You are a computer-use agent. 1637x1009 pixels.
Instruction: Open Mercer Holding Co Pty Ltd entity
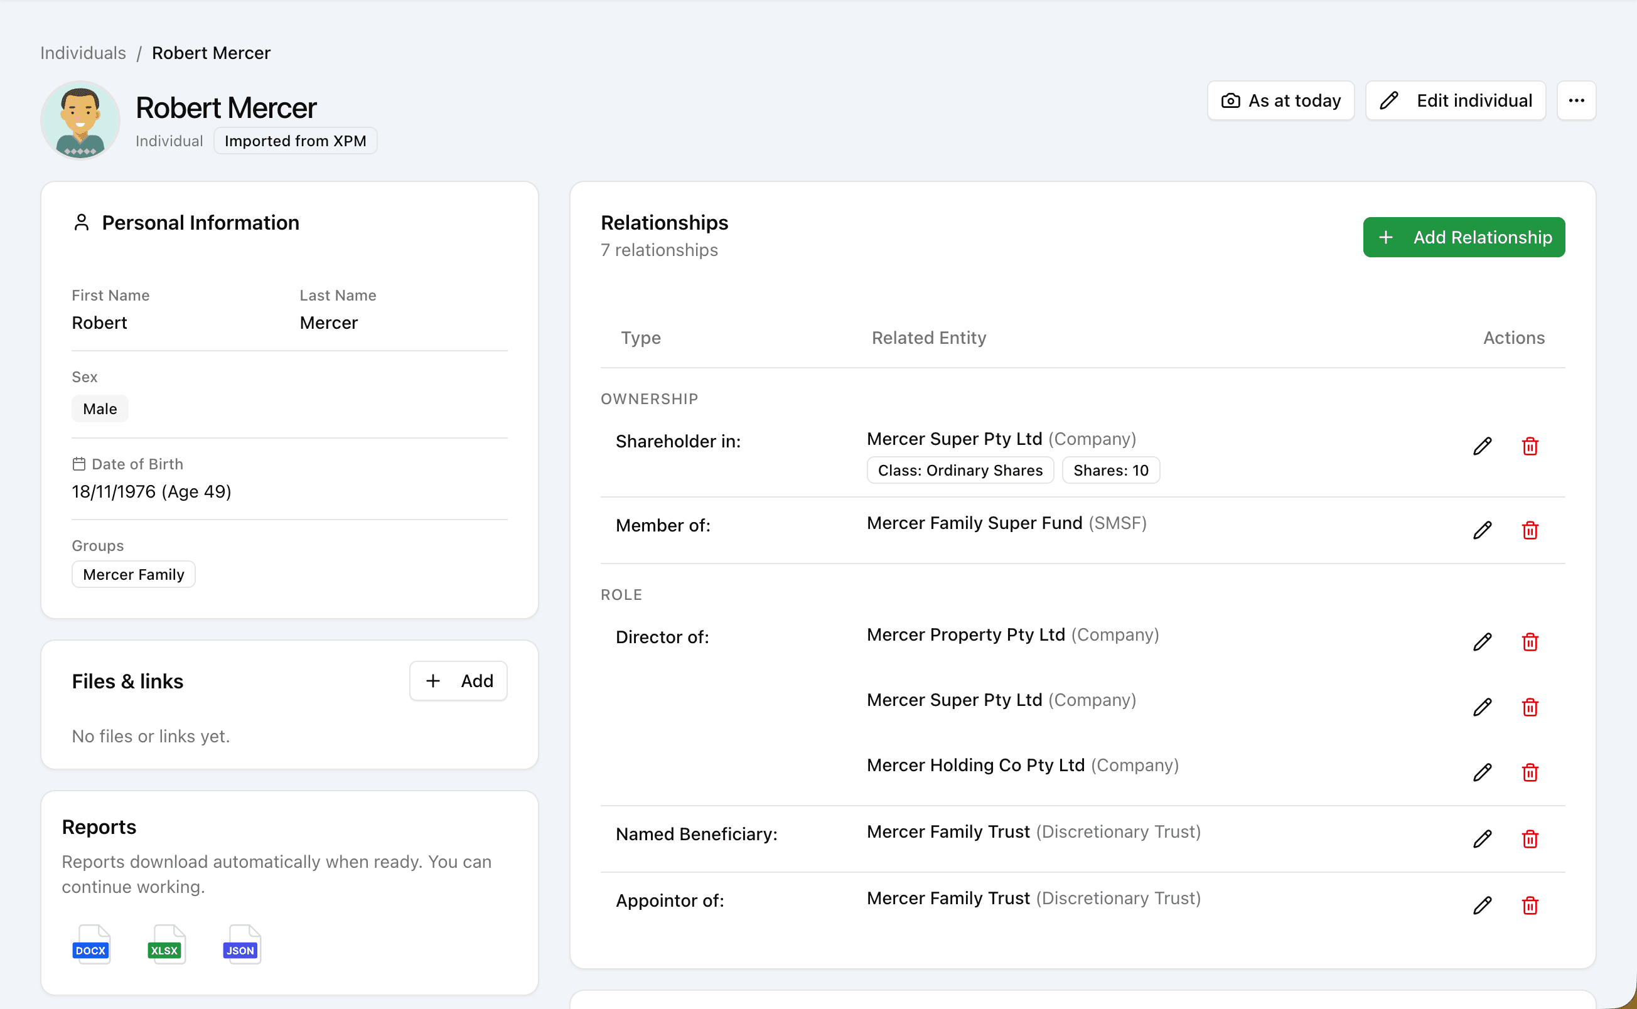(x=975, y=765)
